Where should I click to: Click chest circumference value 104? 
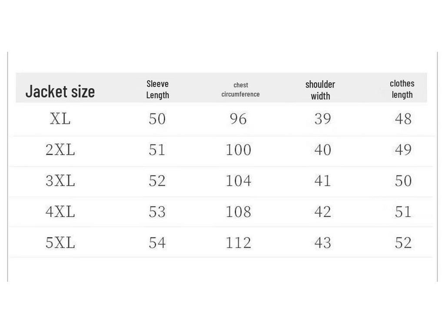238,181
